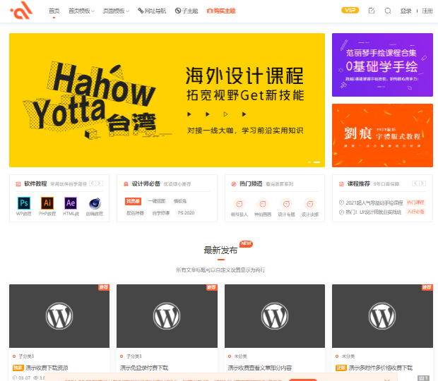The width and height of the screenshot is (438, 381).
Task: Click the 设计谈报 circle icon
Action: coord(310,204)
